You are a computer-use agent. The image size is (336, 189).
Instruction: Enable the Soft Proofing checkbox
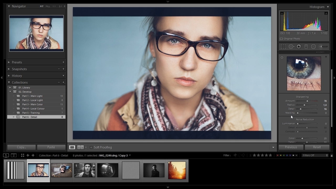tap(91, 148)
